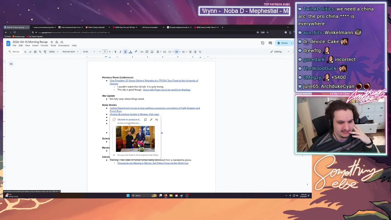Screen dimensions: 391x220
Task: Open the Edit menu
Action: tap(21, 46)
